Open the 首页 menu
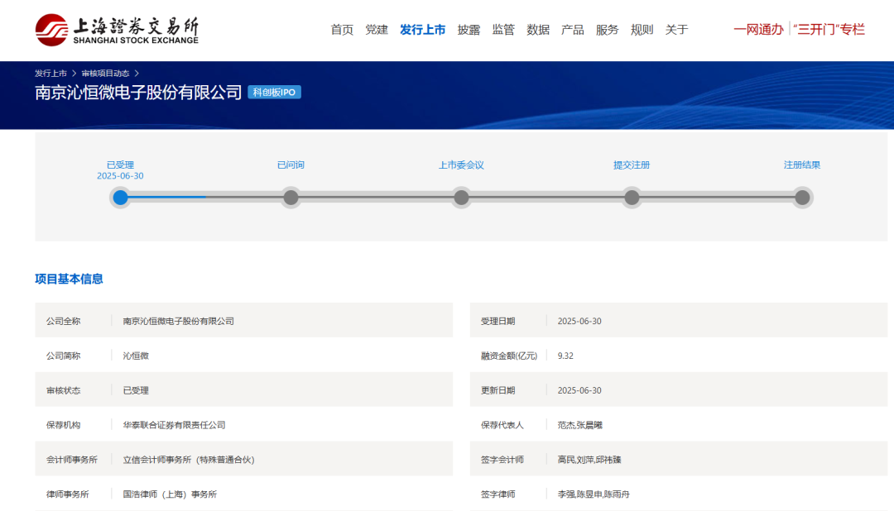This screenshot has height=511, width=894. pyautogui.click(x=342, y=30)
